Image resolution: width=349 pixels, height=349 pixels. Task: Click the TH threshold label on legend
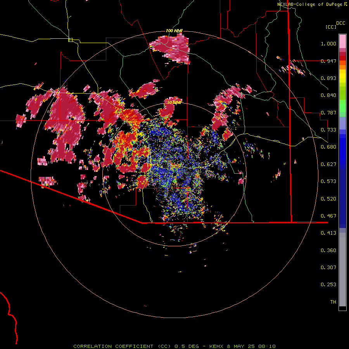pyautogui.click(x=333, y=302)
